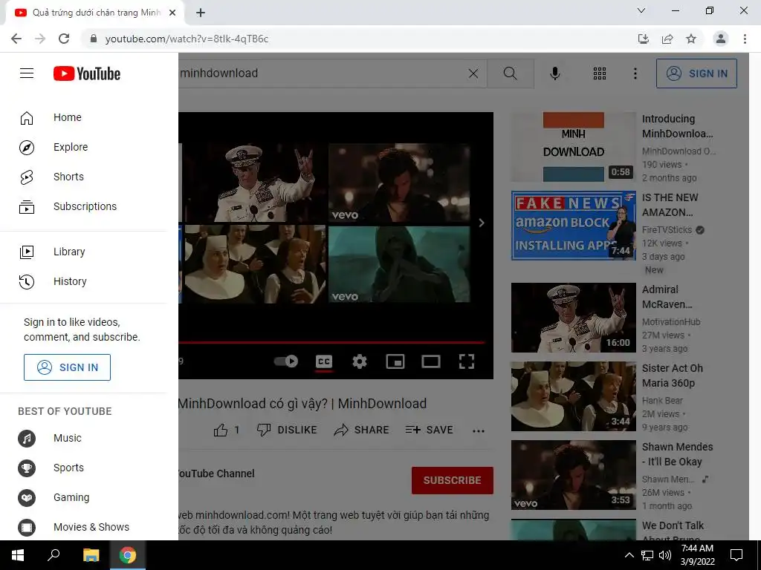Image resolution: width=761 pixels, height=570 pixels.
Task: Switch to theater mode
Action: 431,361
